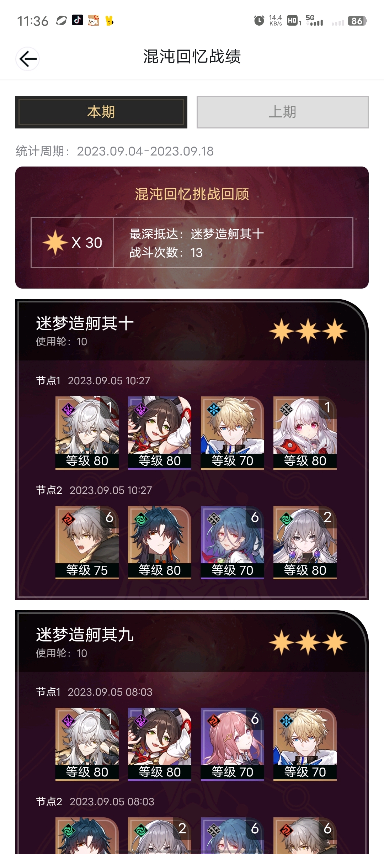Viewport: 384px width, 854px height.
Task: Tap the alarm clock status icon
Action: 259,21
